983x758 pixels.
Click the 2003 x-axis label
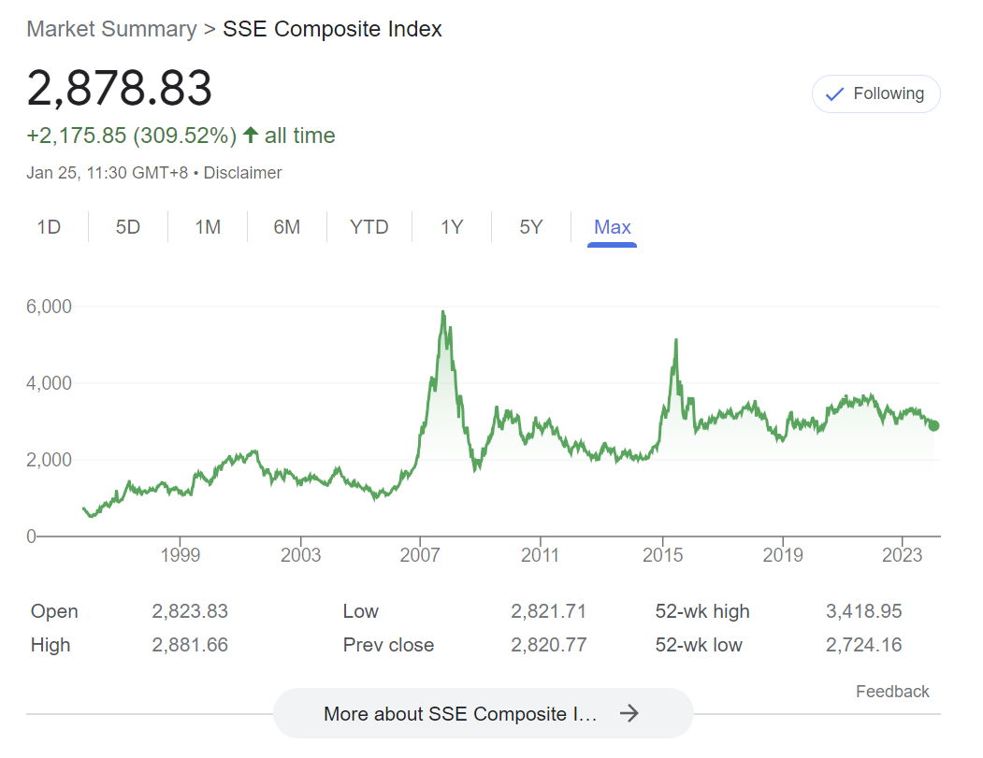tap(300, 555)
